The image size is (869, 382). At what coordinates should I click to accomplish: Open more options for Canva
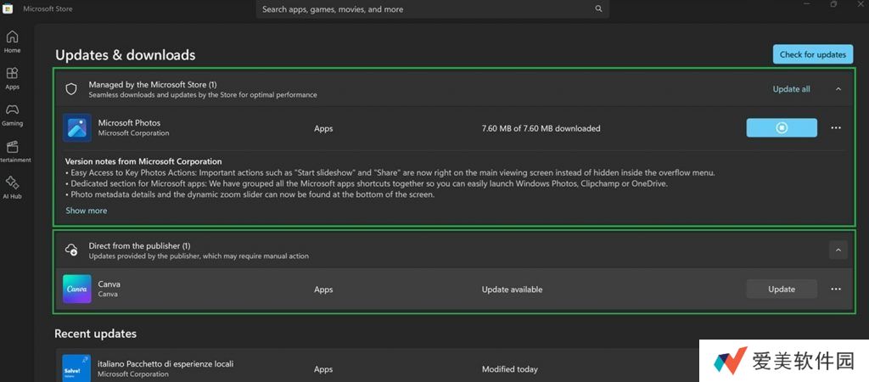(x=836, y=289)
